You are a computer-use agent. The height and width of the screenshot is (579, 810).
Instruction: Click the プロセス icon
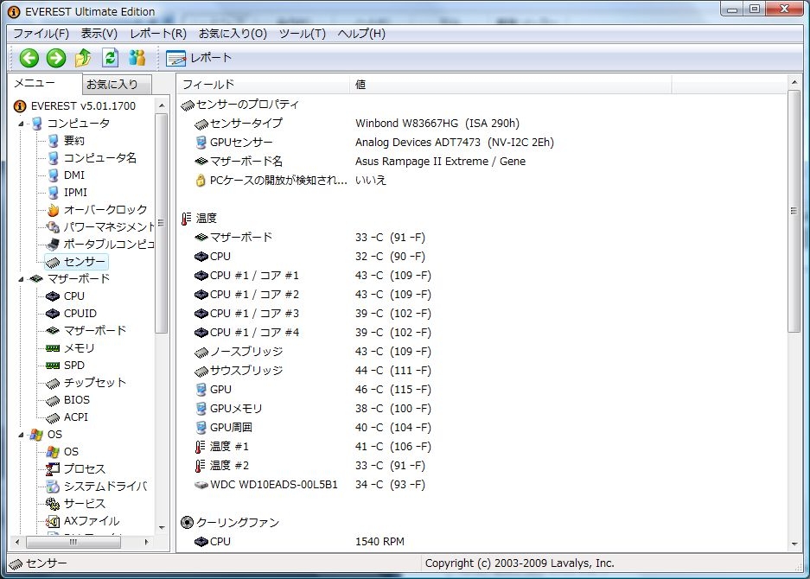(x=53, y=469)
